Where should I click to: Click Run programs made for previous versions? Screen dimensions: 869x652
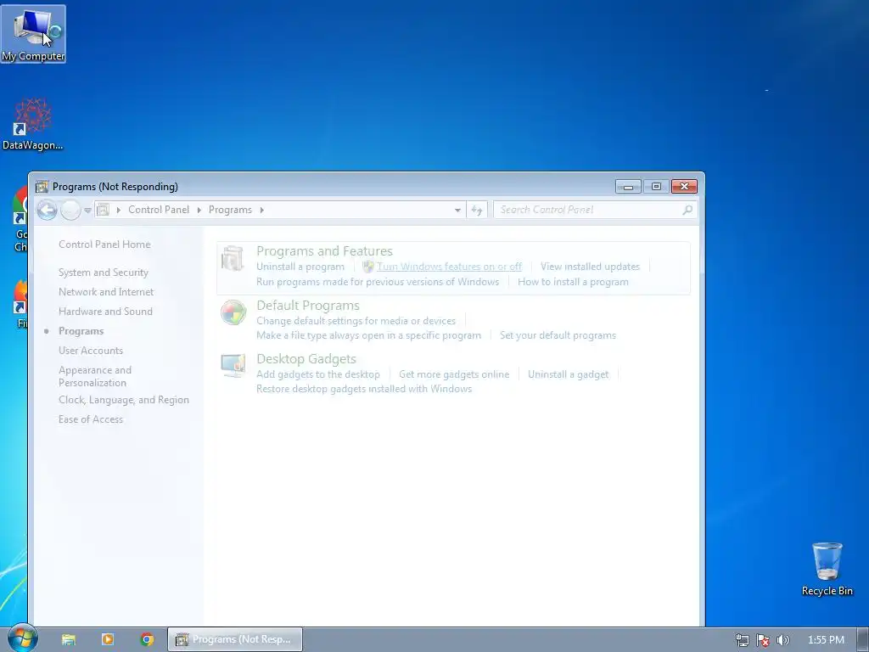click(378, 282)
